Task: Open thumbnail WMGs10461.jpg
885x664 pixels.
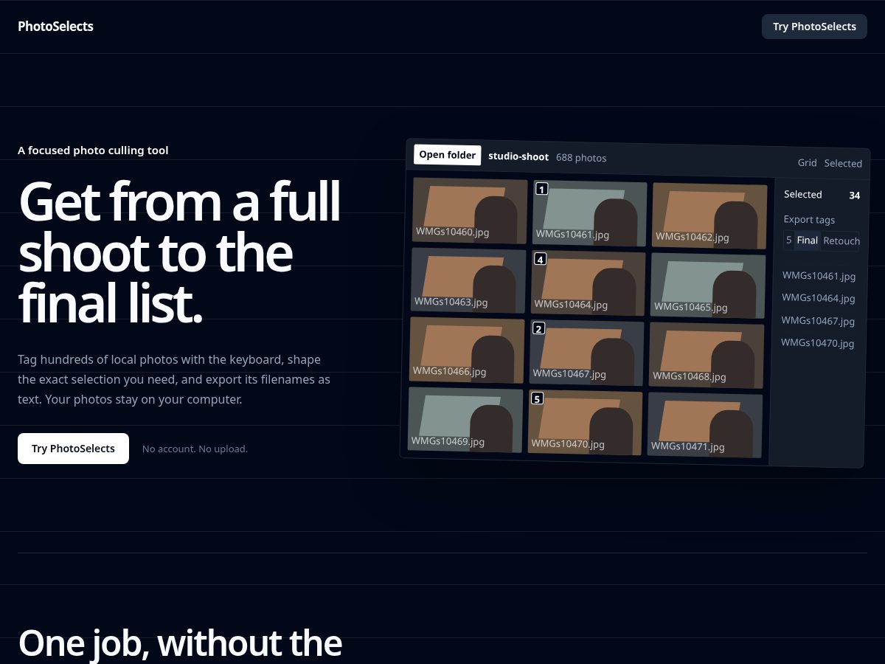Action: pos(589,214)
